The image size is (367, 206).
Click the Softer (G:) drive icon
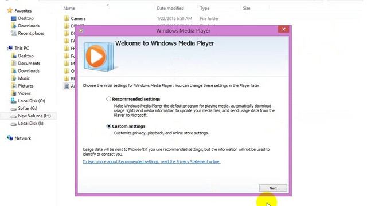[14, 109]
